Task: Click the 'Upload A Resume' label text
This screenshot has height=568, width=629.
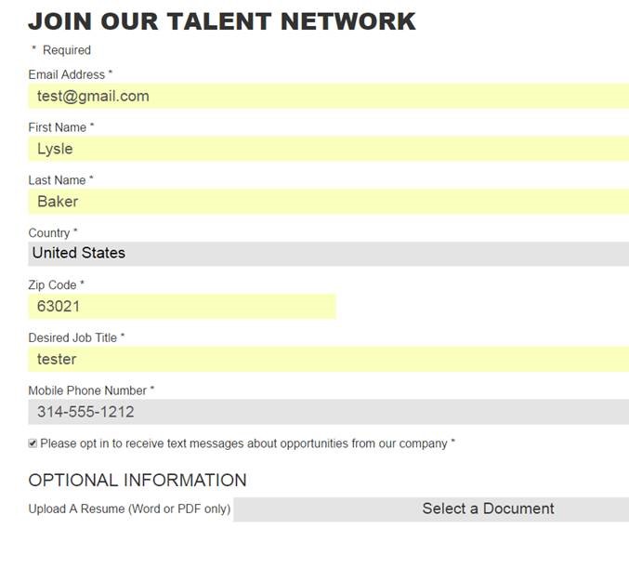Action: click(129, 509)
